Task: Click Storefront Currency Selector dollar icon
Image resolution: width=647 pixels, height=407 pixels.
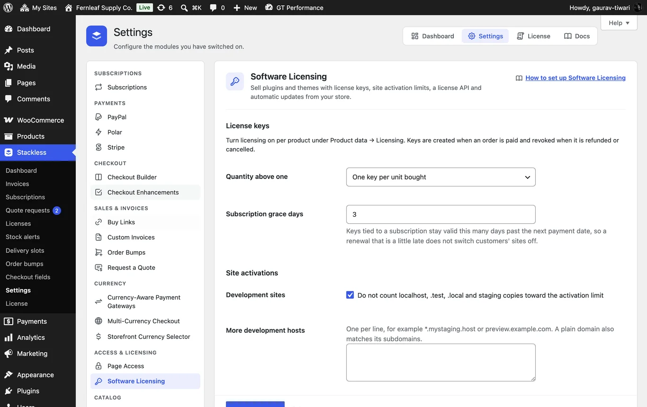Action: (99, 336)
